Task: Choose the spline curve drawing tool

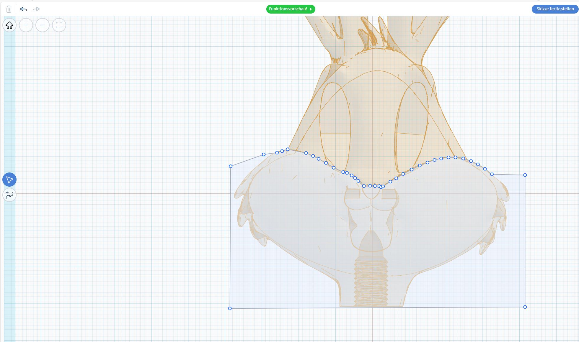Action: coord(9,195)
